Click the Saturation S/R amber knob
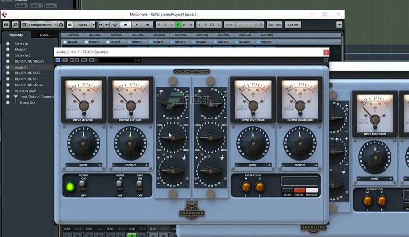409x237 pixels. tap(260, 187)
